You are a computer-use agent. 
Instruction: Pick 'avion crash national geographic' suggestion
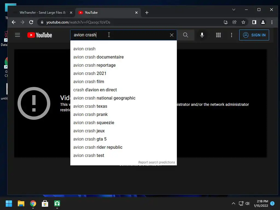124,98
